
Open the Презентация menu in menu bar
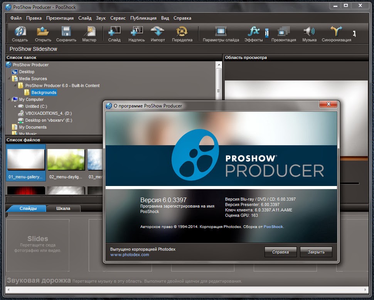pyautogui.click(x=60, y=18)
